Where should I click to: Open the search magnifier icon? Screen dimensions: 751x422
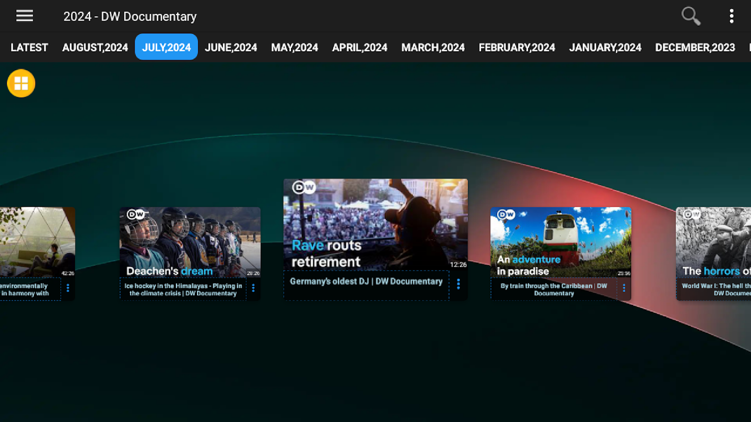[x=691, y=16]
